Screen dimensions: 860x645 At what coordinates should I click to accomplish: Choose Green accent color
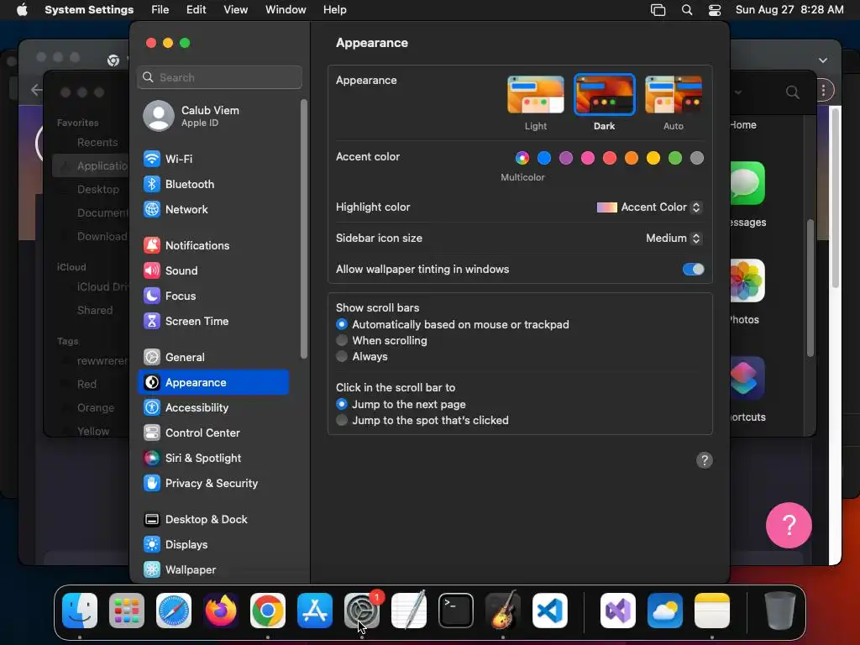tap(675, 158)
